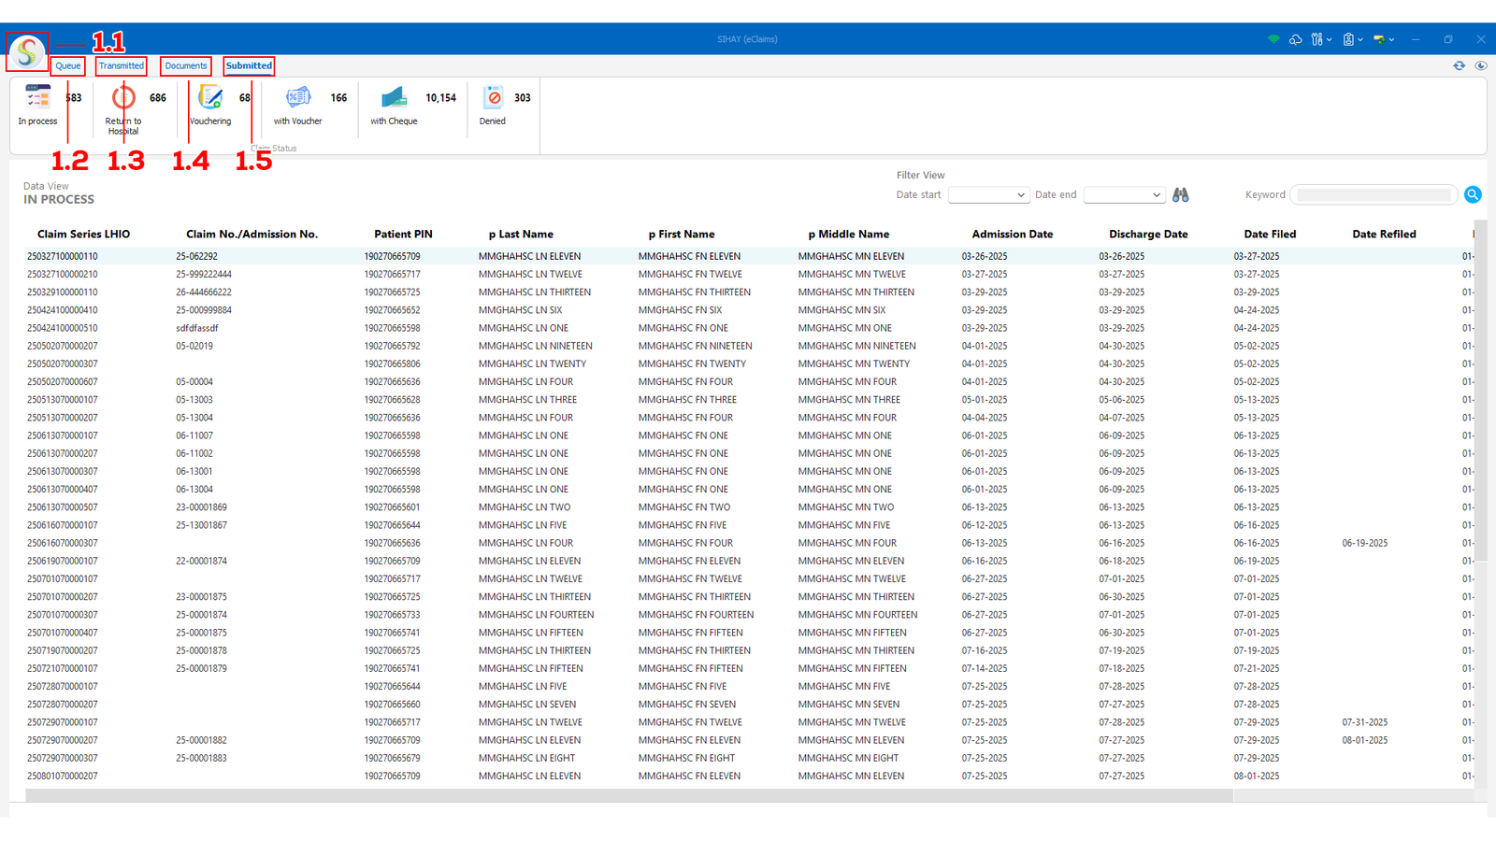Click the SIHAY application logo button
1496x841 pixels.
[27, 51]
